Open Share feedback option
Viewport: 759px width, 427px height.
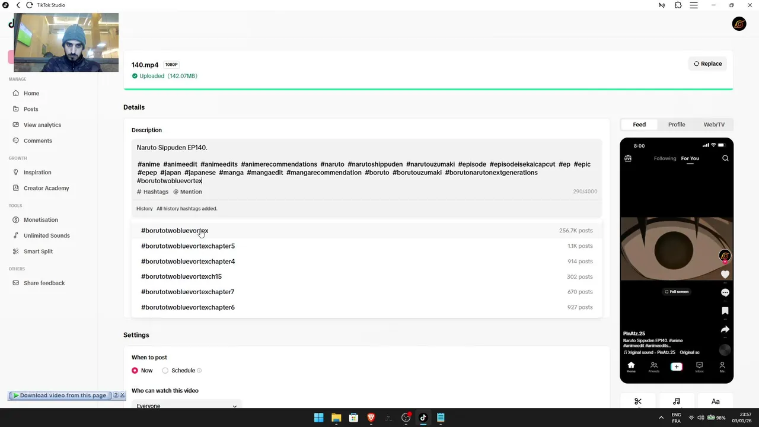tap(44, 283)
